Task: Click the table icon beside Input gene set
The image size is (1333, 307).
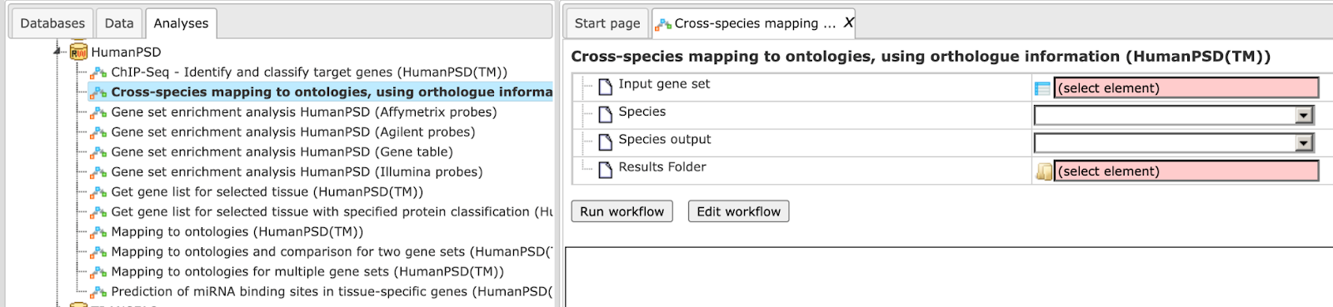Action: click(1042, 88)
